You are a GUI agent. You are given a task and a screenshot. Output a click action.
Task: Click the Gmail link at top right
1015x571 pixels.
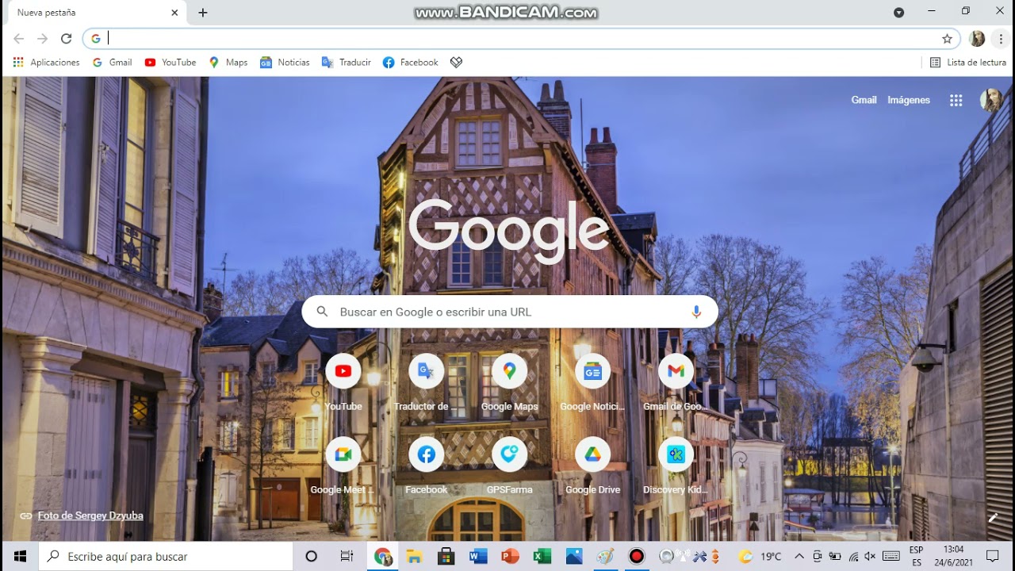[x=864, y=100]
